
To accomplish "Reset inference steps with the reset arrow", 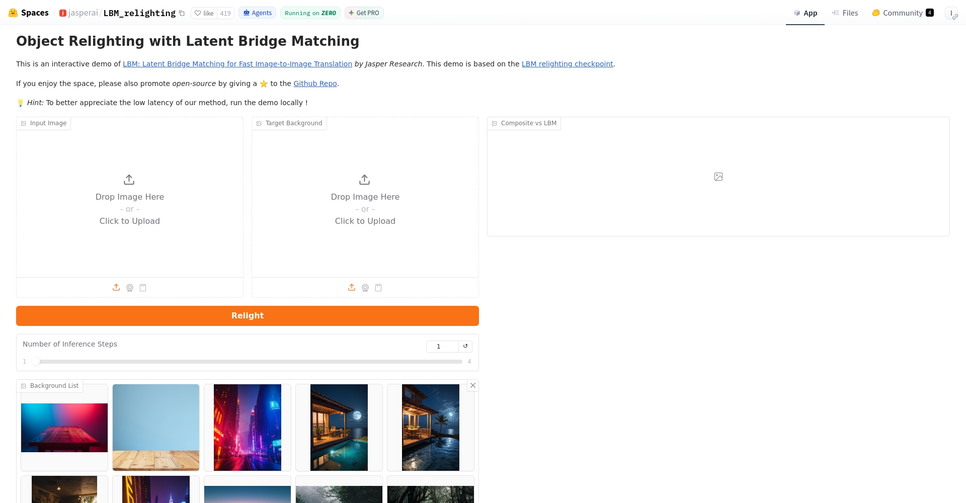I will pos(465,346).
